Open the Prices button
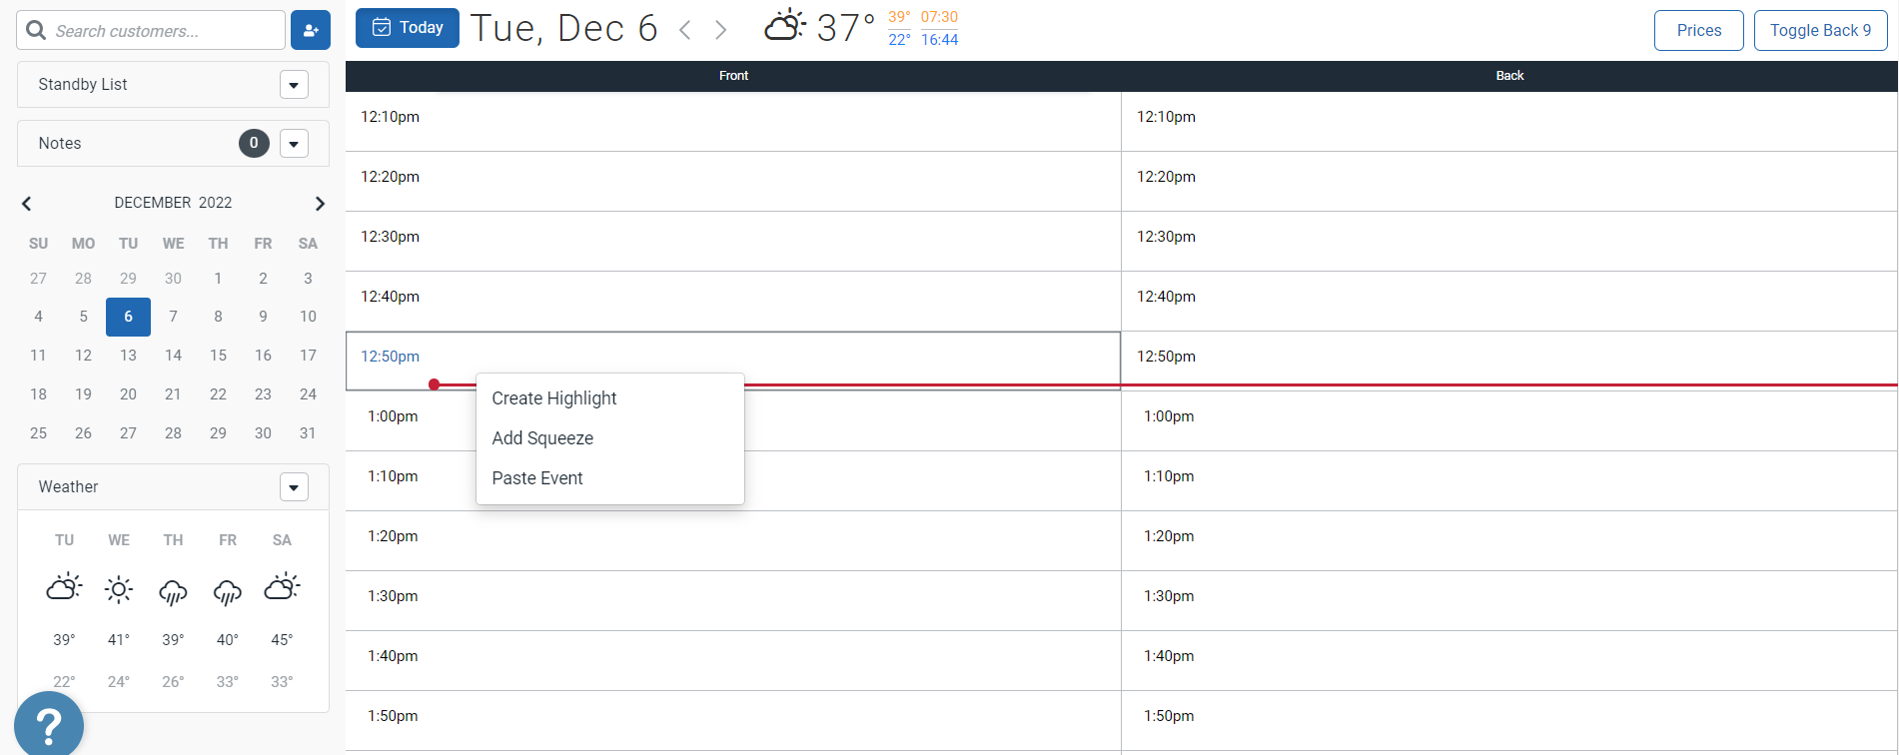The height and width of the screenshot is (755, 1899). pyautogui.click(x=1699, y=30)
